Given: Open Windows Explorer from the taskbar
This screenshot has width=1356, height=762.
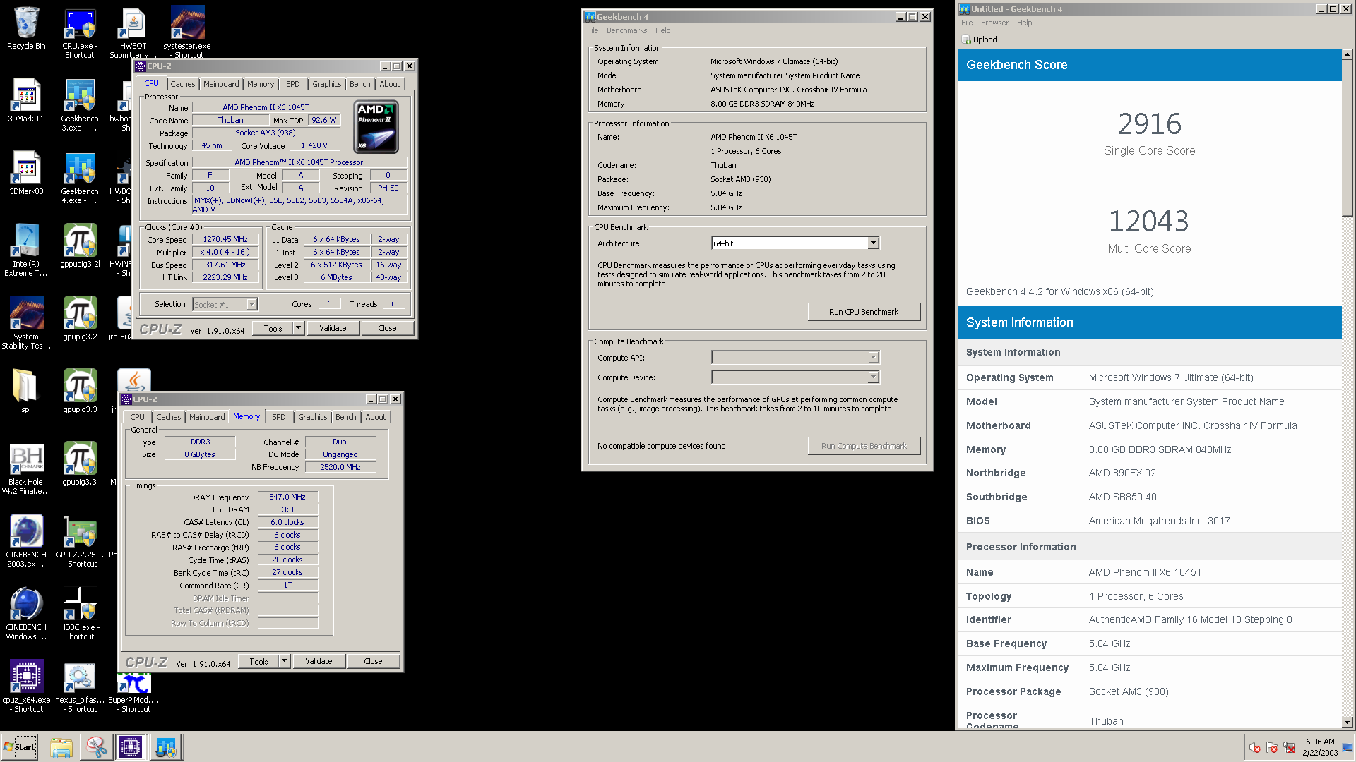Looking at the screenshot, I should click(61, 747).
